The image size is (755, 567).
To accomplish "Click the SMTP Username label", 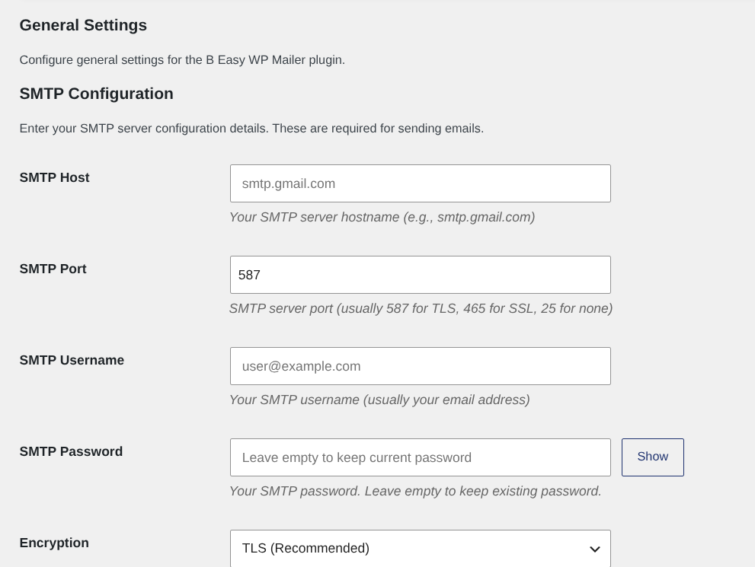I will coord(72,360).
